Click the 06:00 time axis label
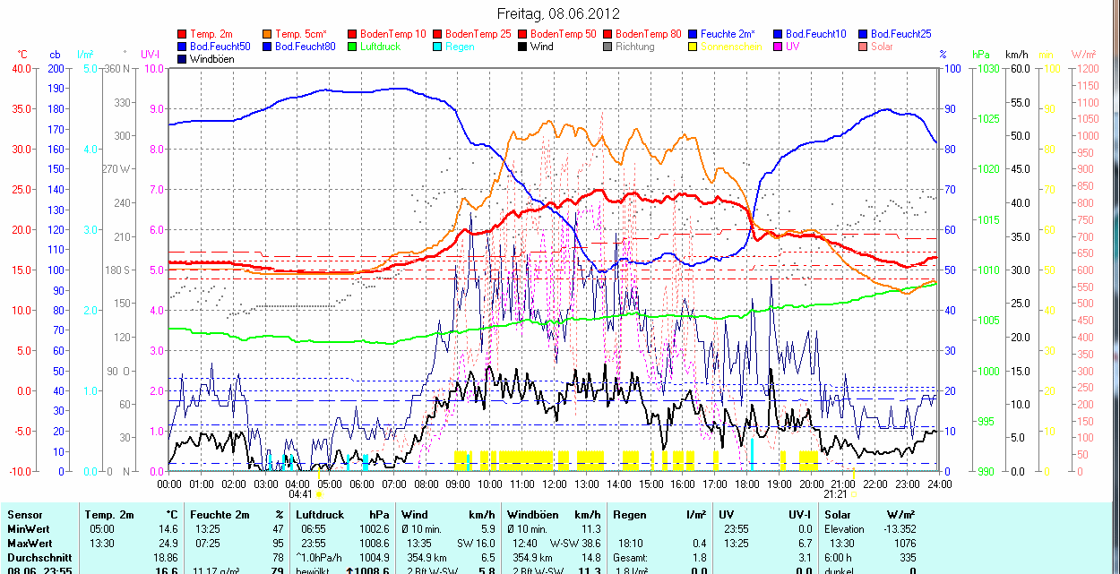 coord(361,484)
